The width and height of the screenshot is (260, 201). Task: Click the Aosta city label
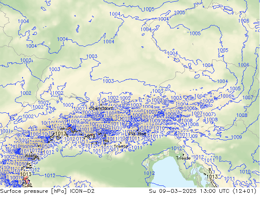coord(31,155)
